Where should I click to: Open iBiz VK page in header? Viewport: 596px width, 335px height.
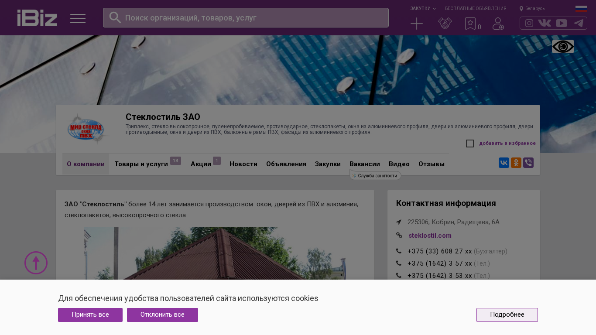click(x=545, y=23)
